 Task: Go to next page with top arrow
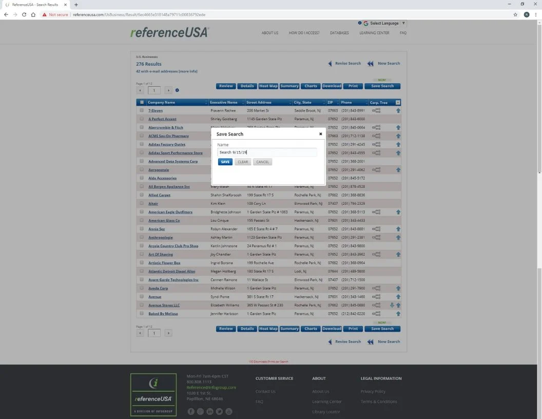point(168,90)
